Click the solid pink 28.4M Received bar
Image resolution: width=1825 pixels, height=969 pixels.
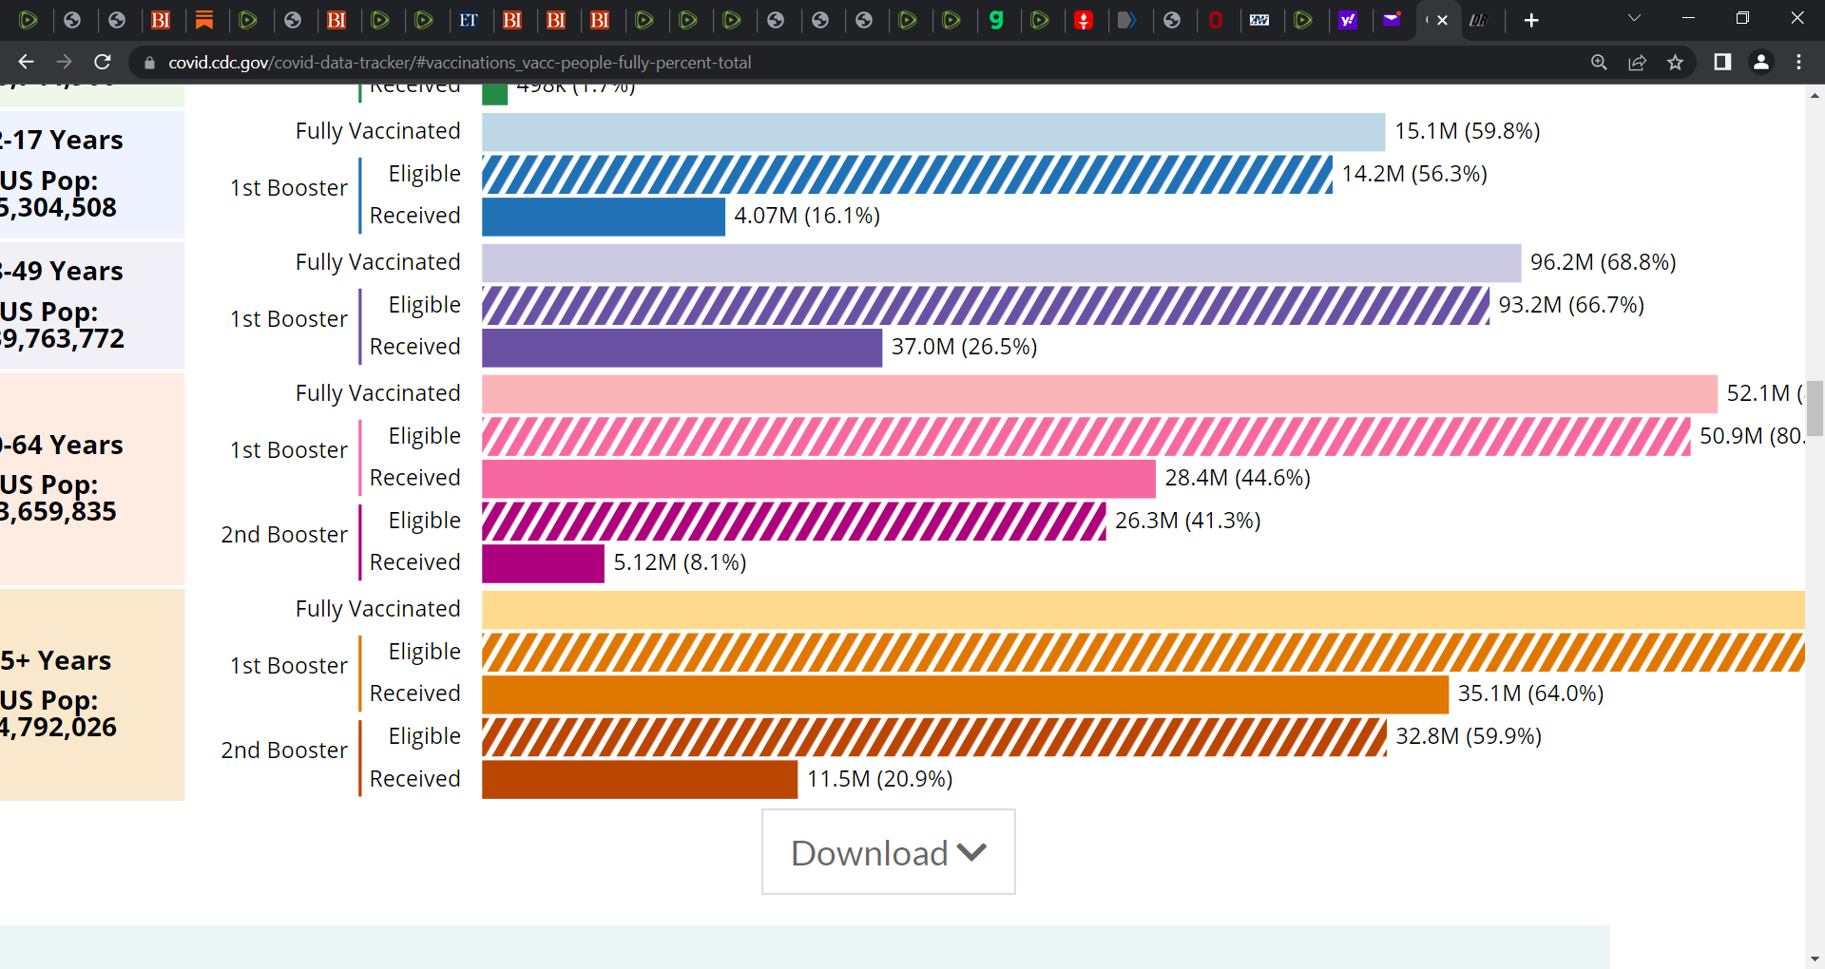point(818,479)
